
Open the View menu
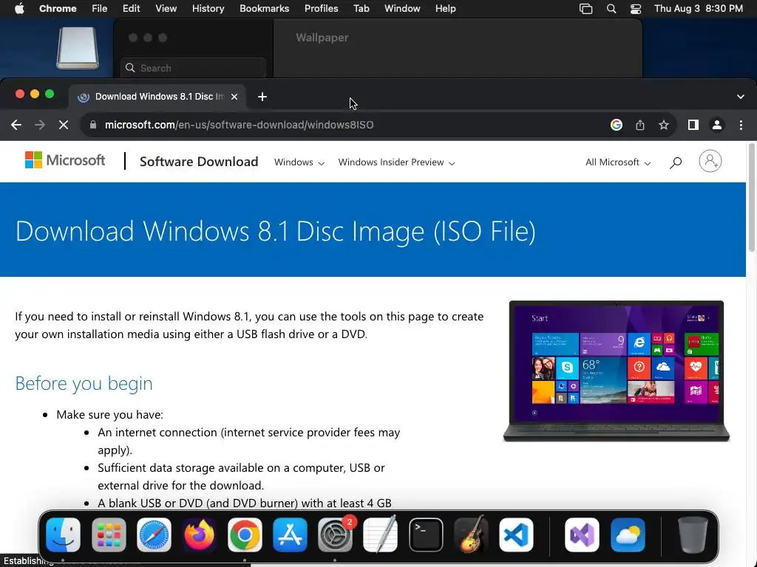coord(166,9)
